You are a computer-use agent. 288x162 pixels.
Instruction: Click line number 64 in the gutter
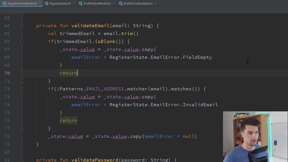coord(7,26)
